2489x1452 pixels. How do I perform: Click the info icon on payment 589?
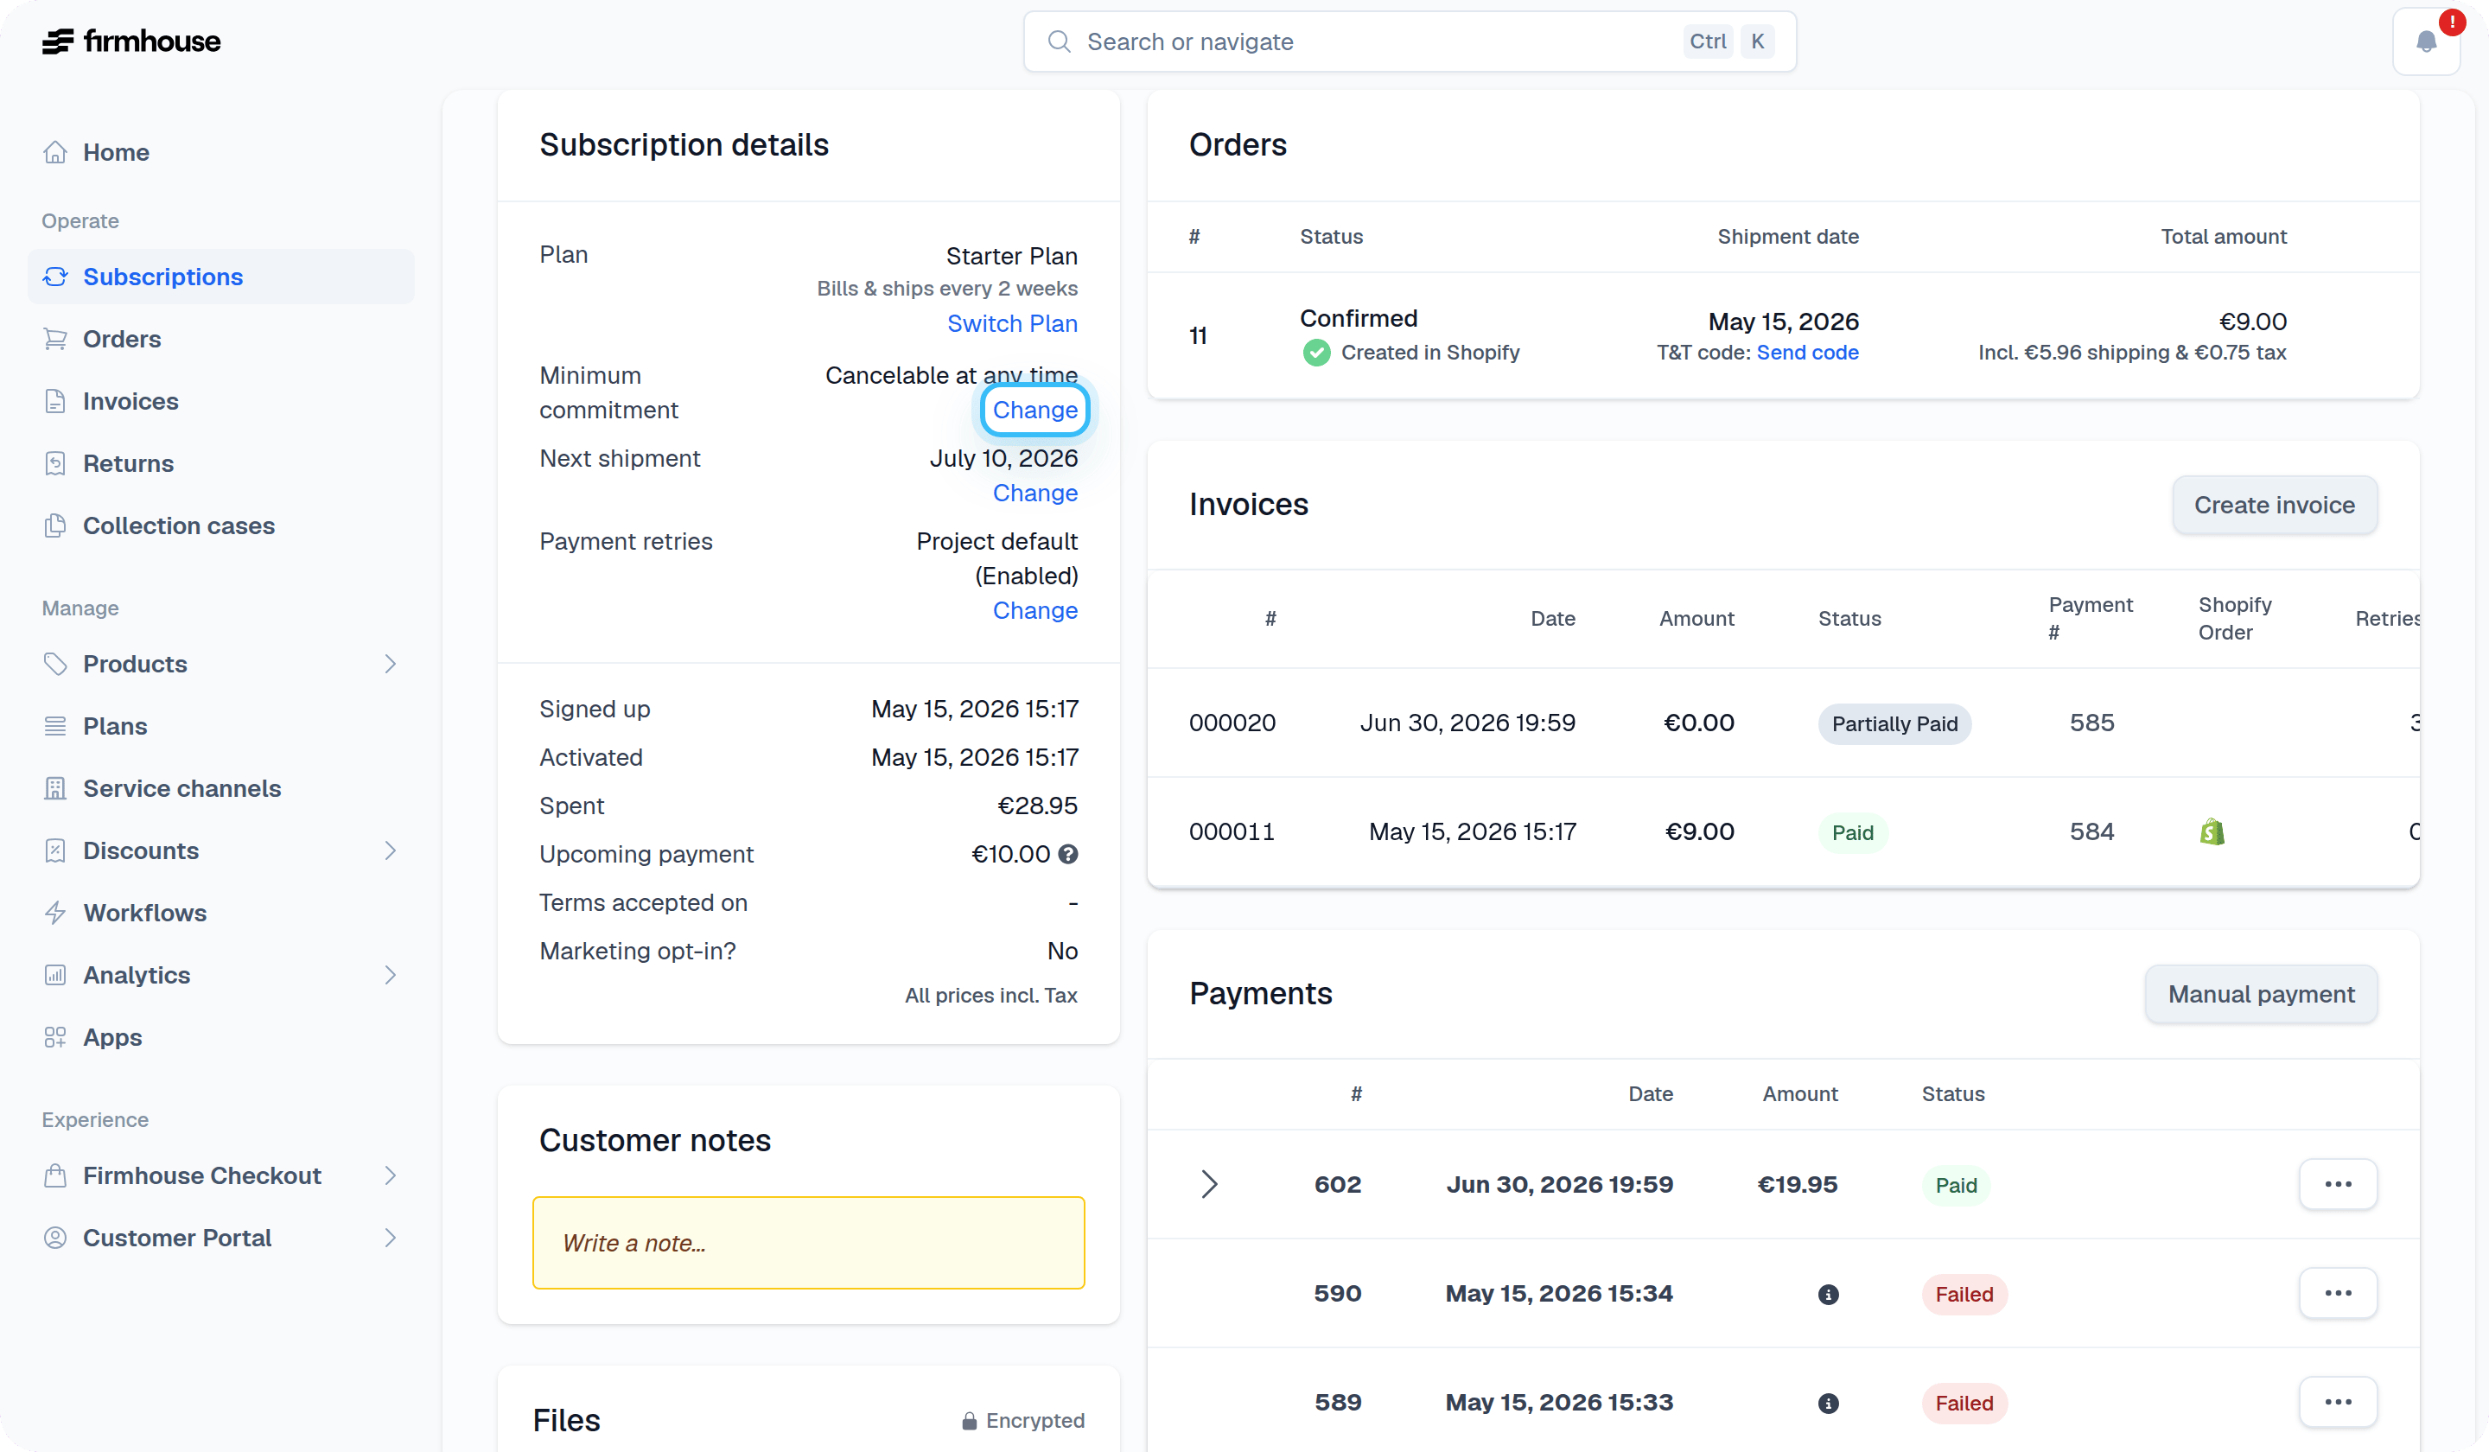[1828, 1403]
